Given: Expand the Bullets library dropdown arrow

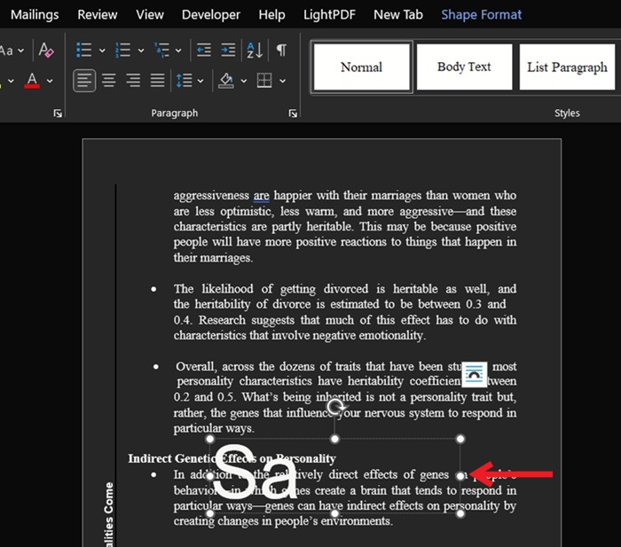Looking at the screenshot, I should (x=102, y=51).
